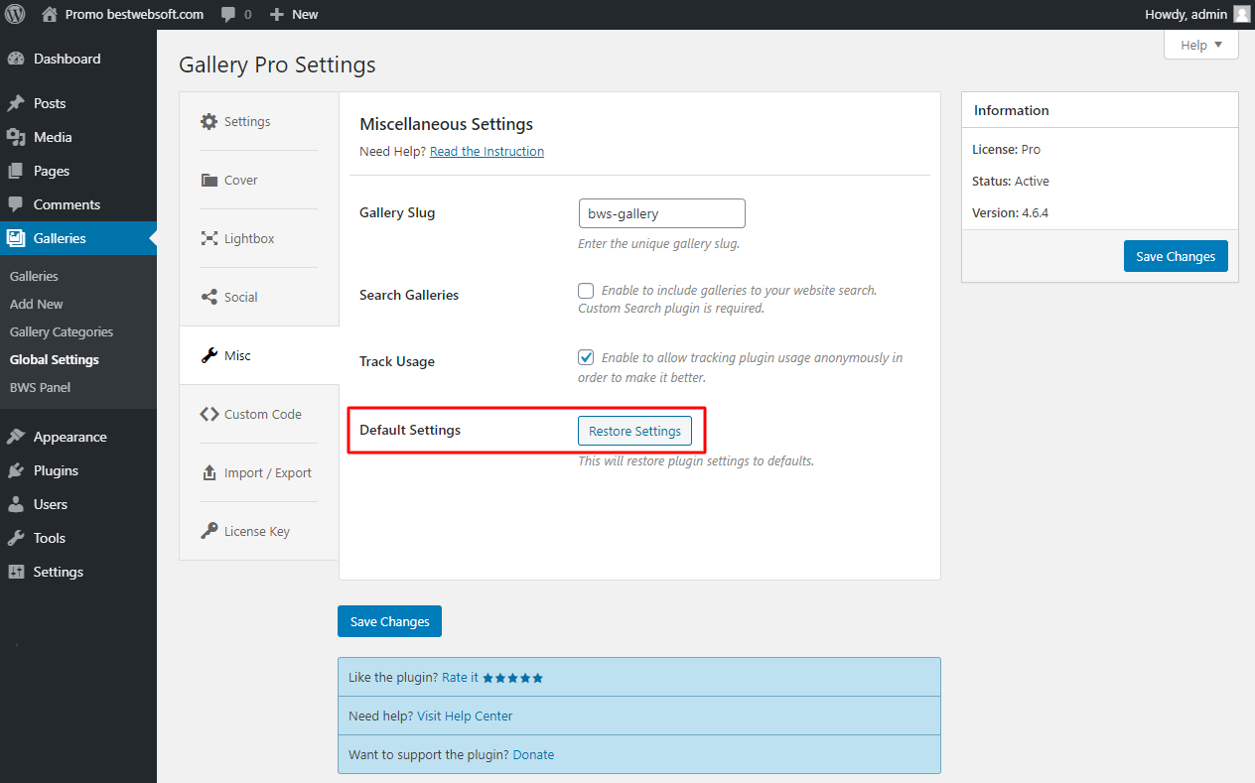
Task: Click the Lightbox expand-arrows icon
Action: [209, 238]
